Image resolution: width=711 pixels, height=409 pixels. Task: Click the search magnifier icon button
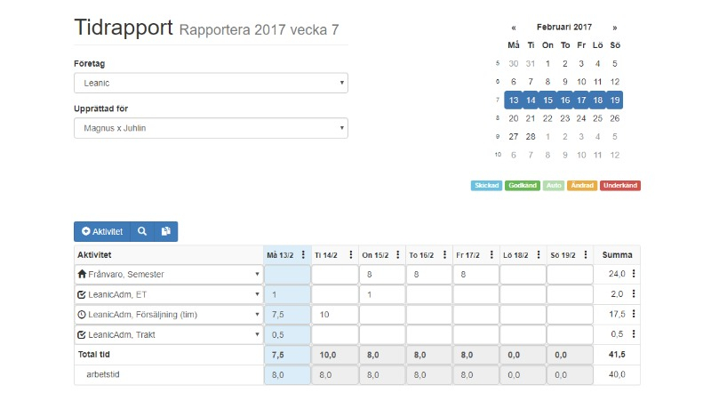pyautogui.click(x=142, y=231)
